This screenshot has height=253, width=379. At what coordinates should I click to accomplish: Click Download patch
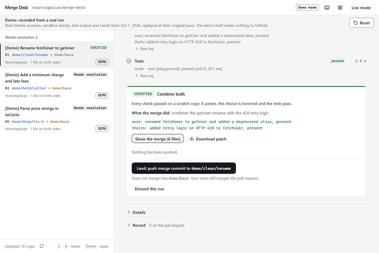208,139
